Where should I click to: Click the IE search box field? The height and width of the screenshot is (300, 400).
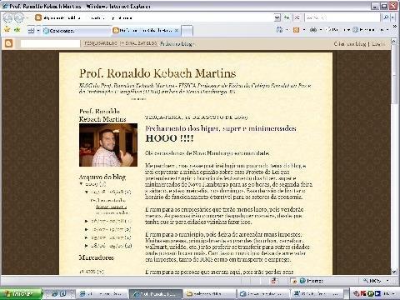[342, 17]
